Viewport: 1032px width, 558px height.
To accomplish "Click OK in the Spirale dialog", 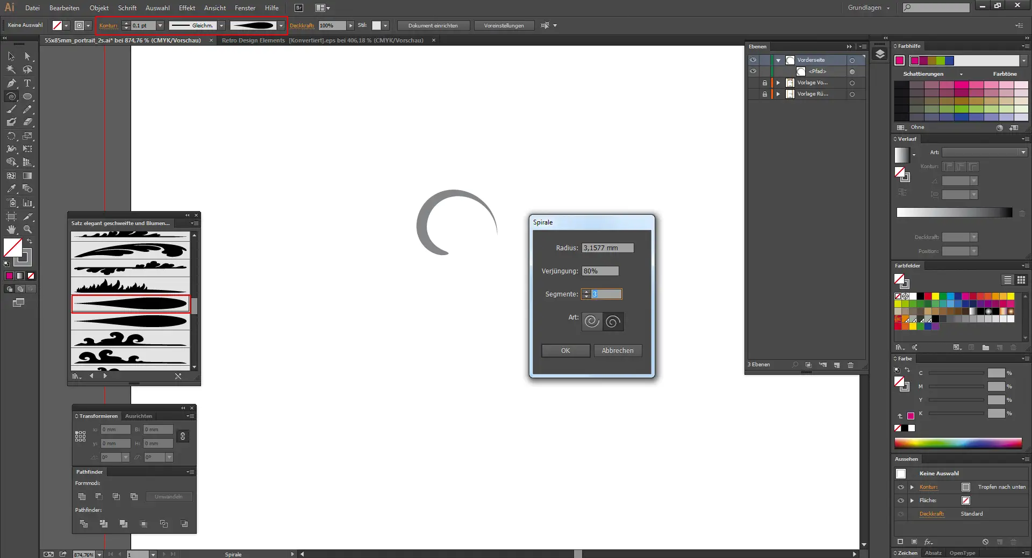I will (x=565, y=351).
